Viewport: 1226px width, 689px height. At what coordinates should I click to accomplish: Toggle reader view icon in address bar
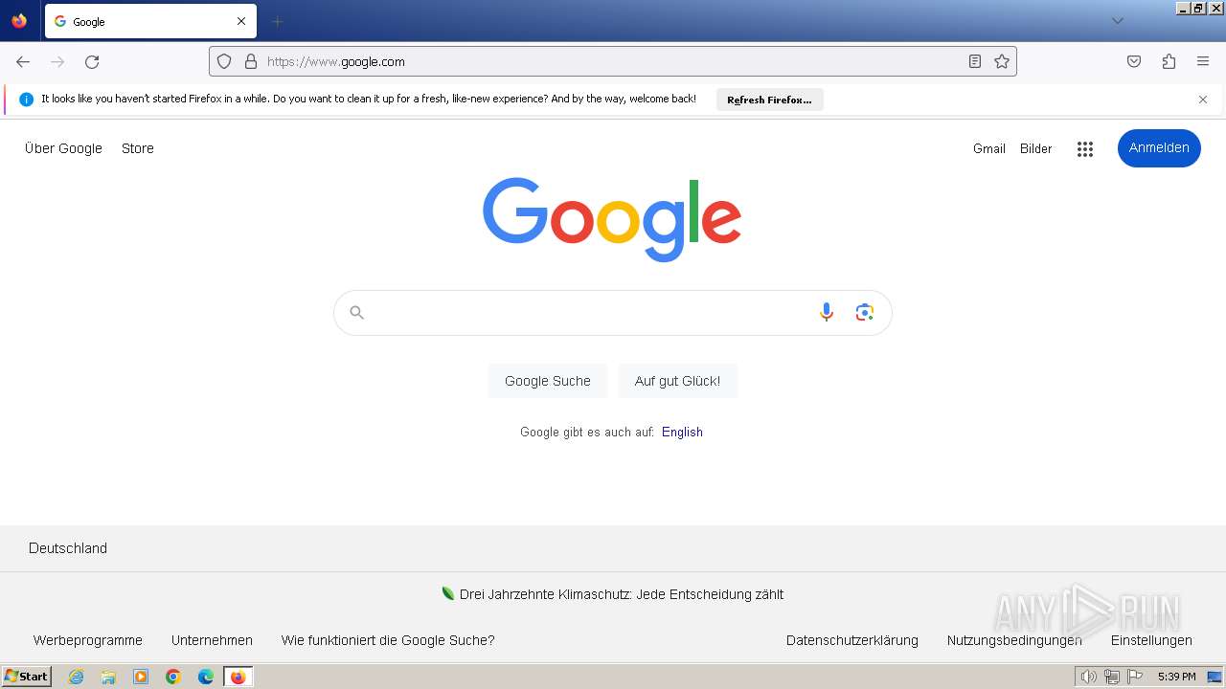pyautogui.click(x=975, y=61)
